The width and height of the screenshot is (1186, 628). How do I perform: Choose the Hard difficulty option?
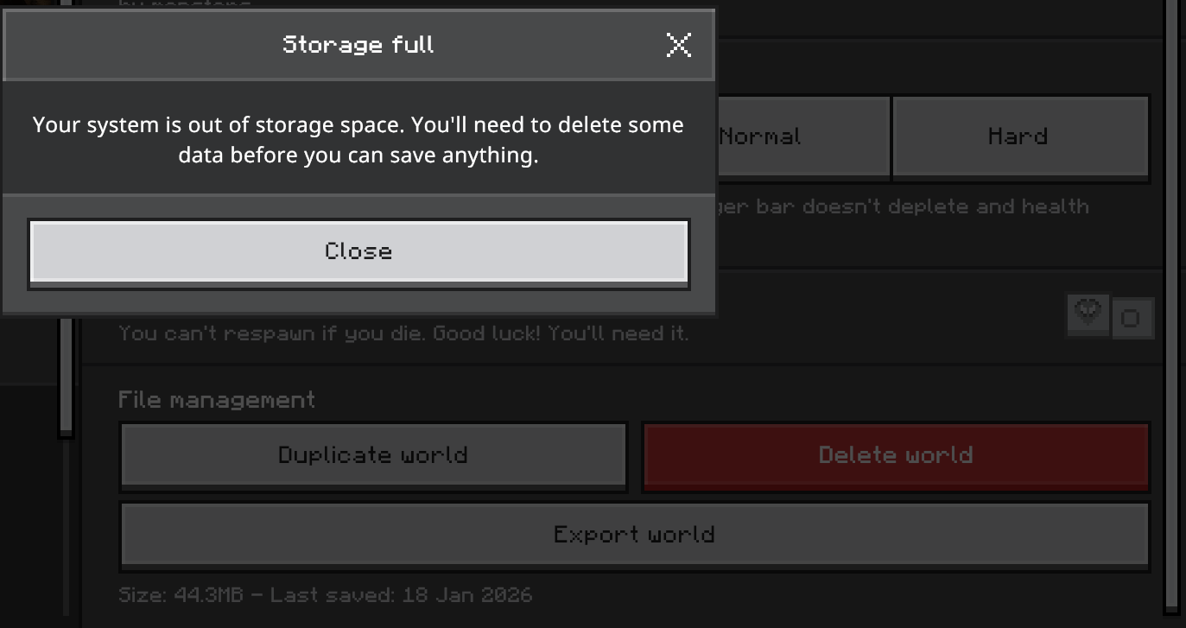click(x=1019, y=137)
